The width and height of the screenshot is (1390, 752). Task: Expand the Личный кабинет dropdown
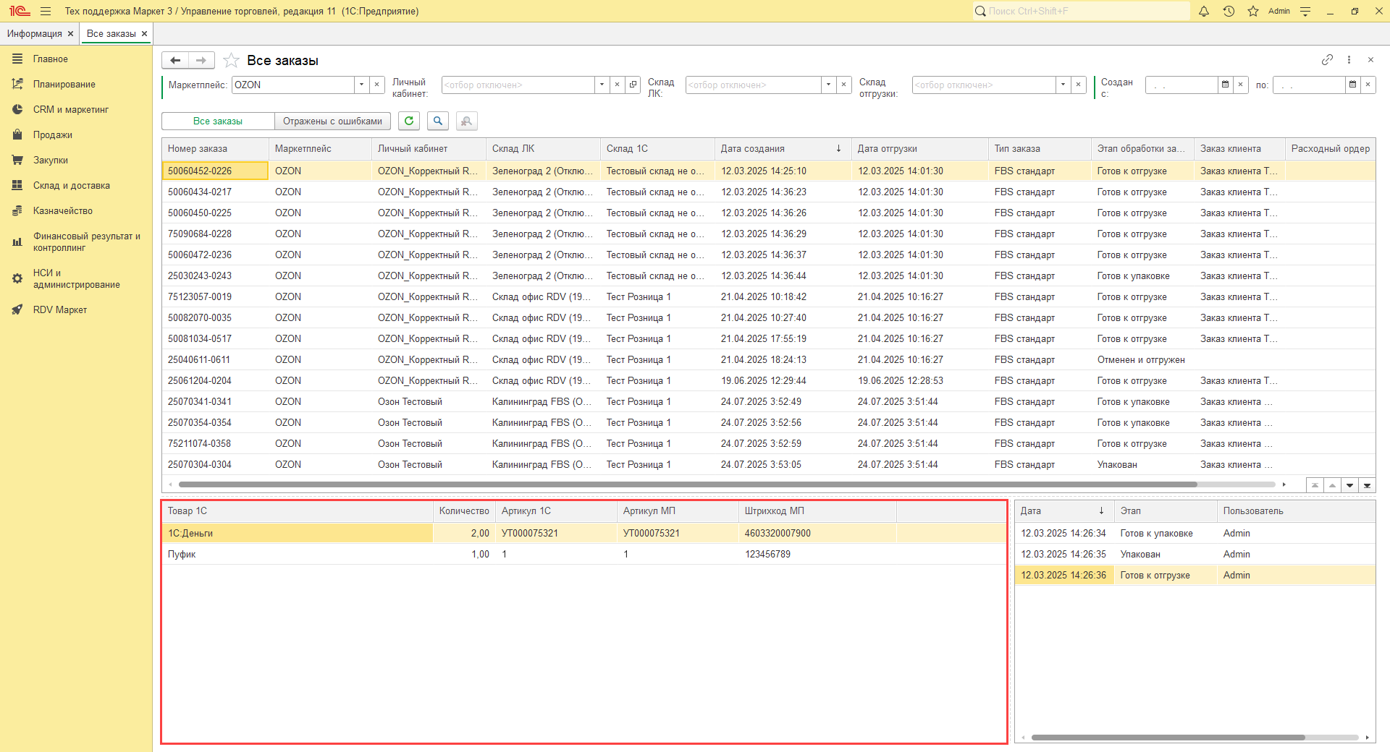point(602,85)
